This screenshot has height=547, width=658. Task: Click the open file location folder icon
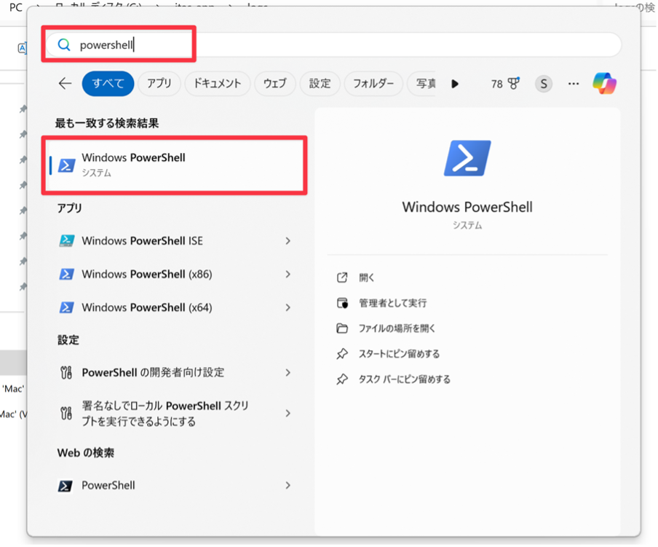point(342,328)
